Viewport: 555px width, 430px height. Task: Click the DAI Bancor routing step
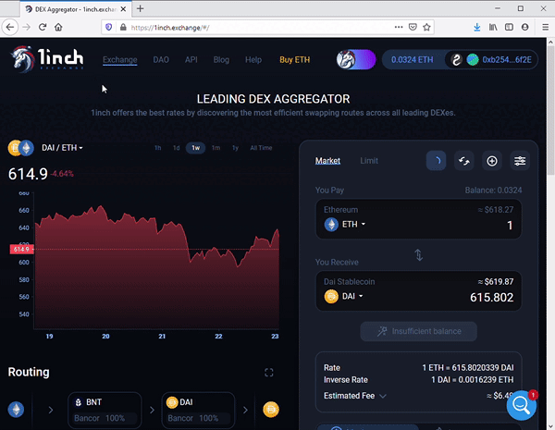click(x=198, y=411)
